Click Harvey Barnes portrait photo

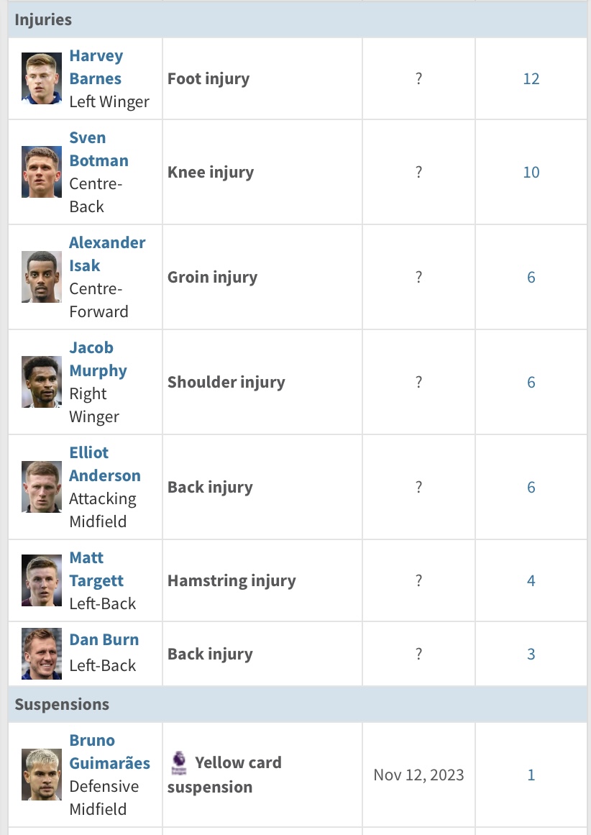(42, 78)
